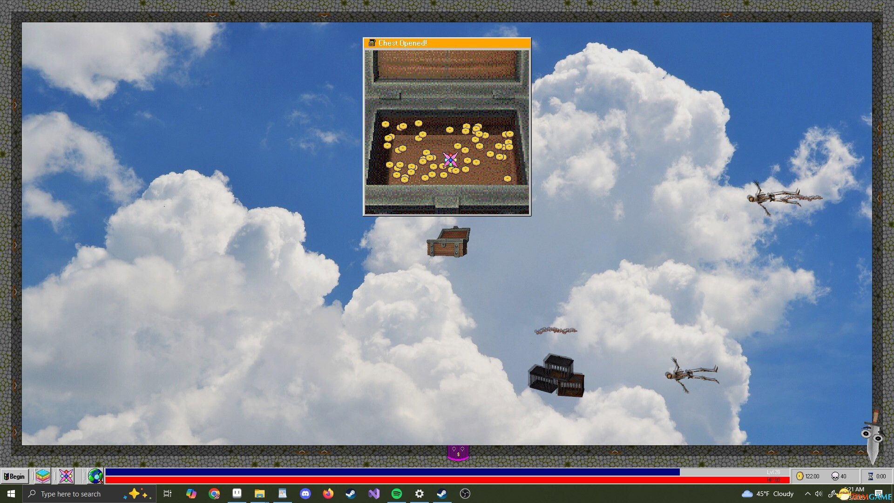894x503 pixels.
Task: Click the hourglass timer icon
Action: tap(870, 476)
